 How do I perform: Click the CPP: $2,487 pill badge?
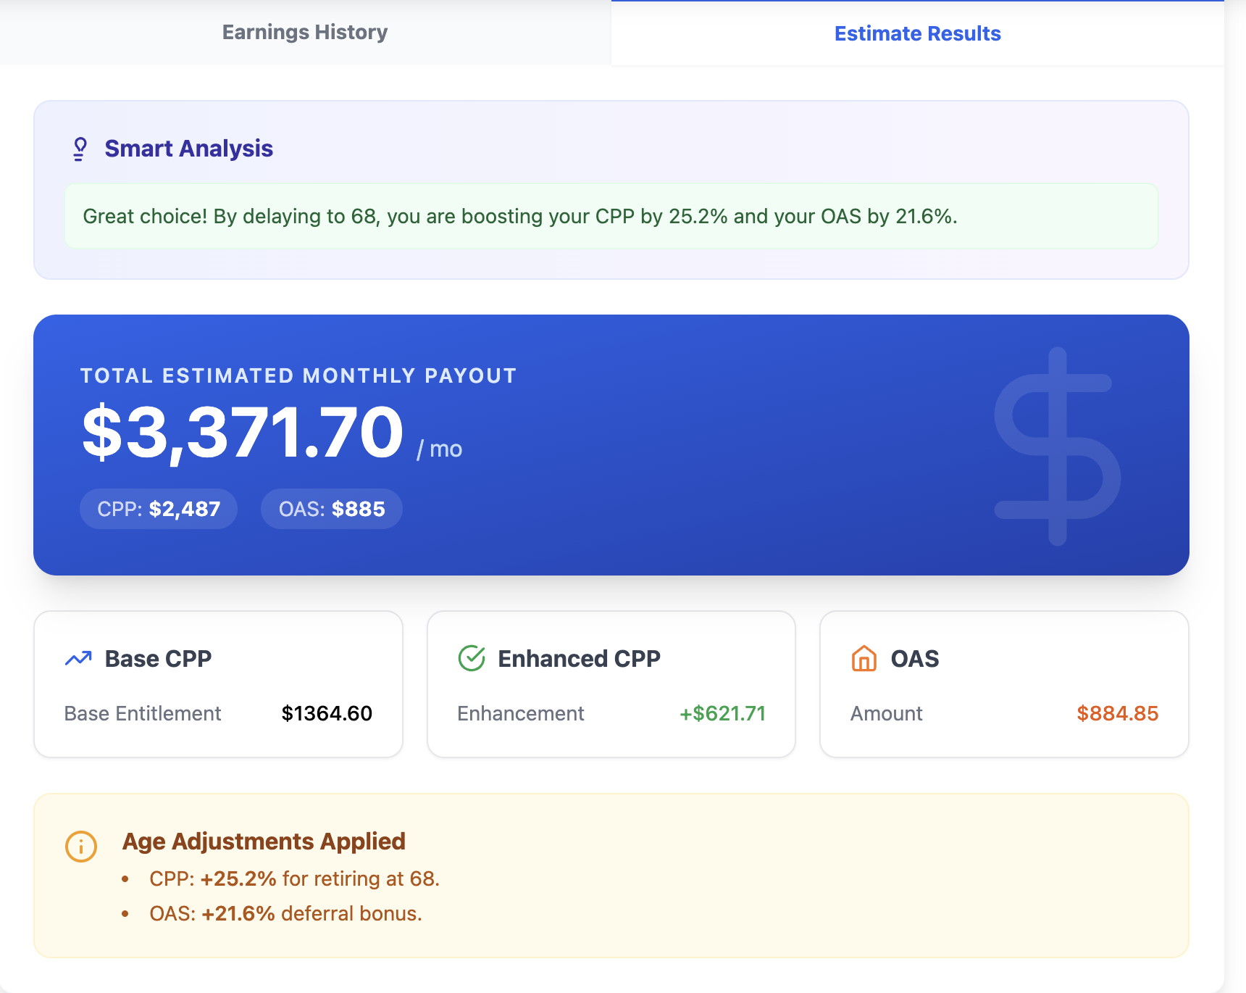tap(158, 508)
